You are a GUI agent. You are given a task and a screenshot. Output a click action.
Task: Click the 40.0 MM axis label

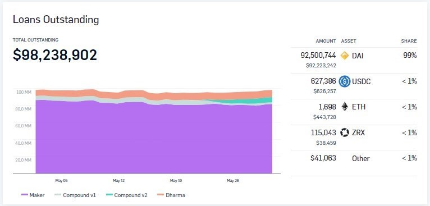click(x=24, y=143)
